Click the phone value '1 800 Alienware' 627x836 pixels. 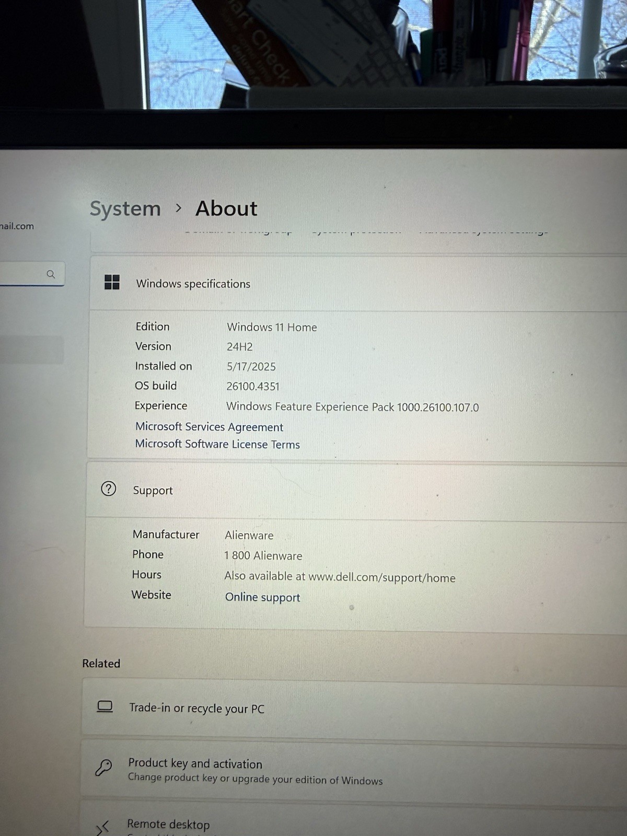263,555
